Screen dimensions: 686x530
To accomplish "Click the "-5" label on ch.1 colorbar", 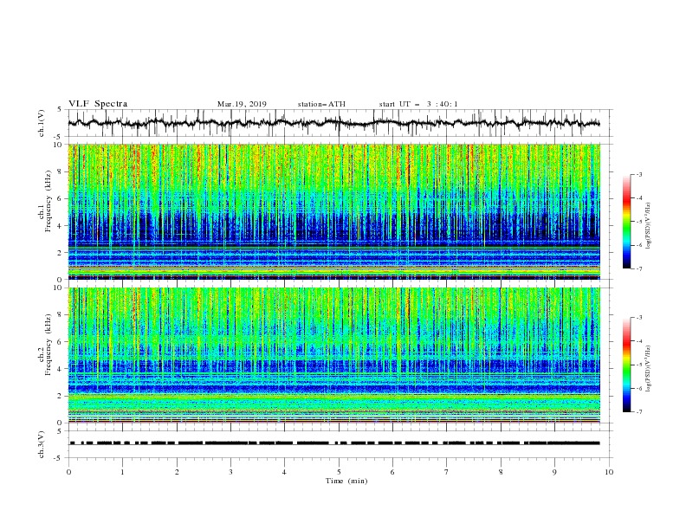I will (638, 222).
